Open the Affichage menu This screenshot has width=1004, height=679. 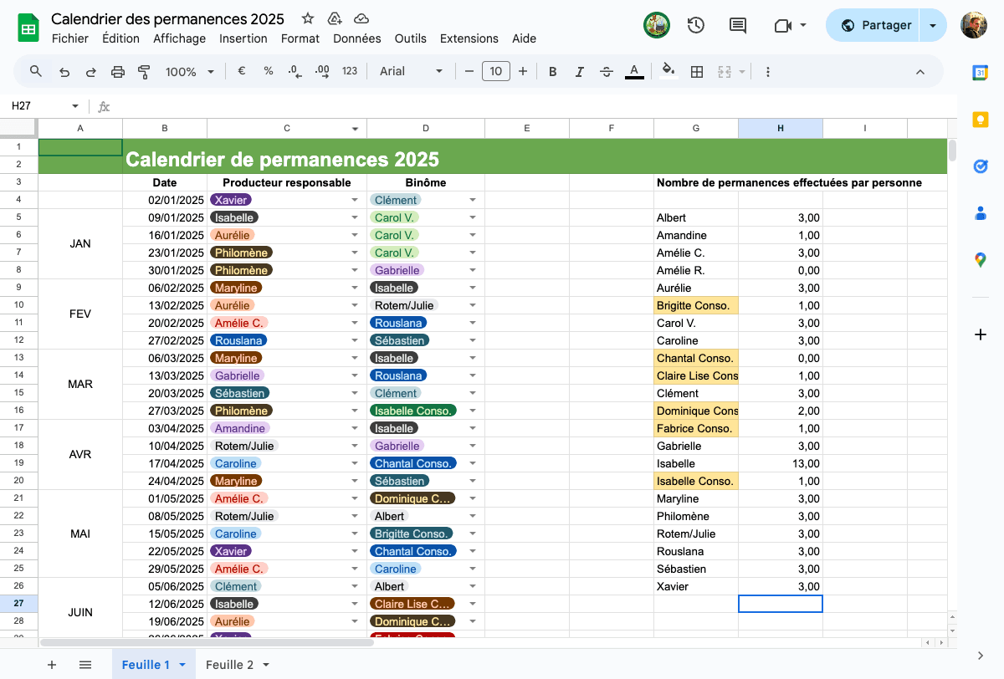pyautogui.click(x=179, y=38)
